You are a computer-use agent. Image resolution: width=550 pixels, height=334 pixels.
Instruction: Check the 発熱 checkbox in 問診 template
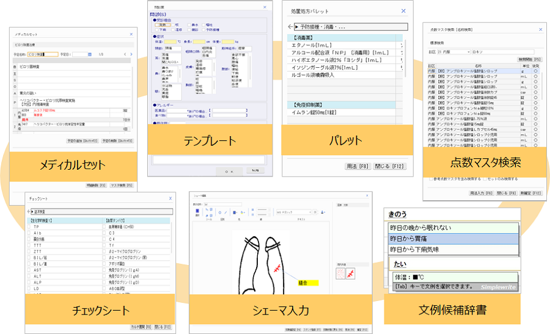156,25
